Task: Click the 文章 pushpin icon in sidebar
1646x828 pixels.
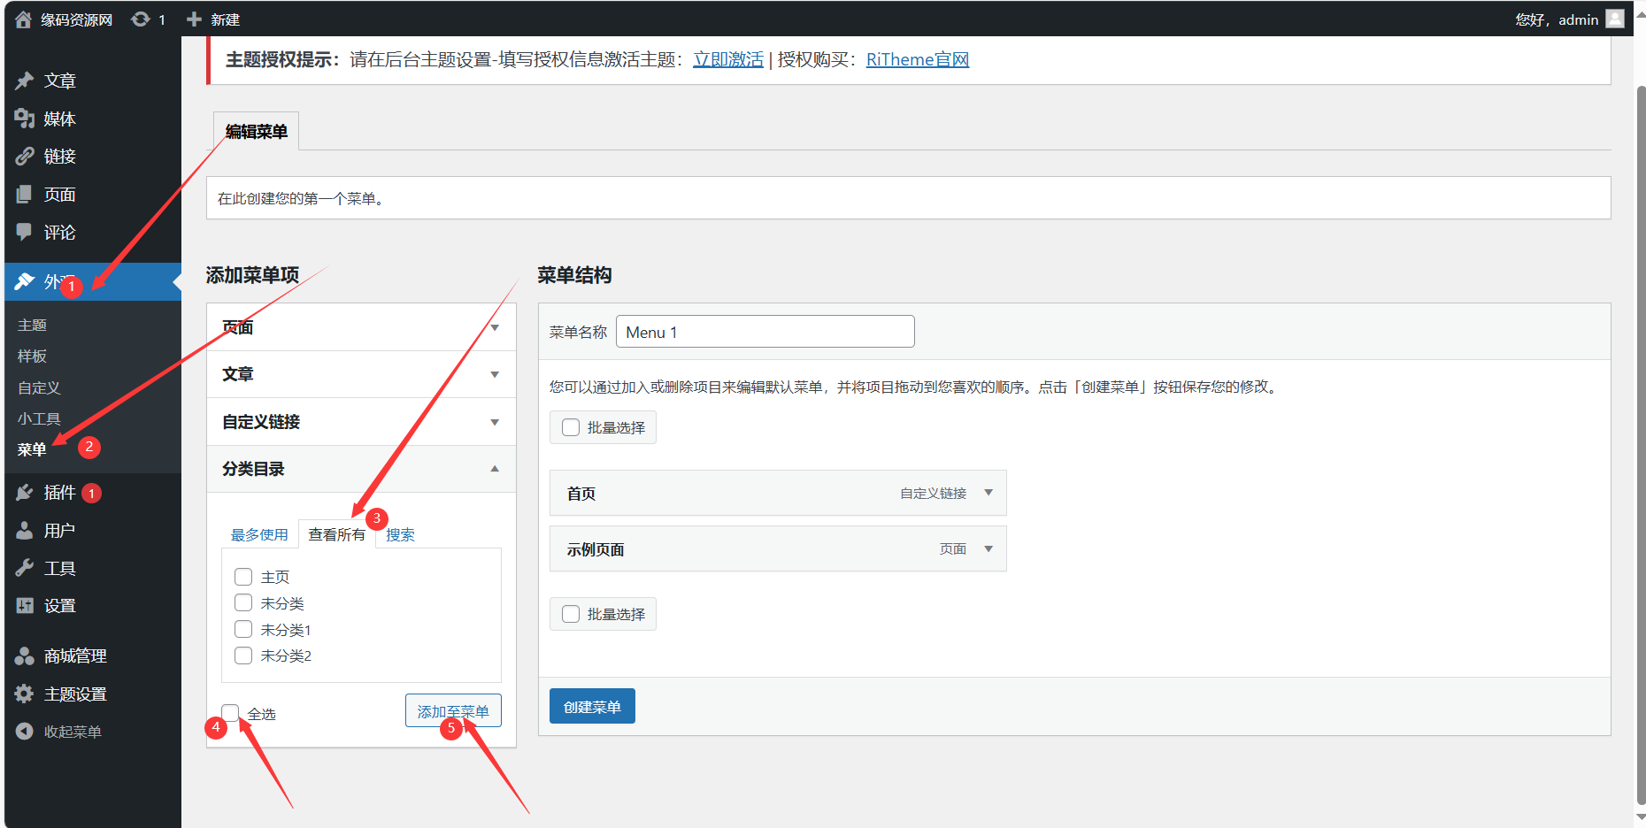Action: [25, 80]
